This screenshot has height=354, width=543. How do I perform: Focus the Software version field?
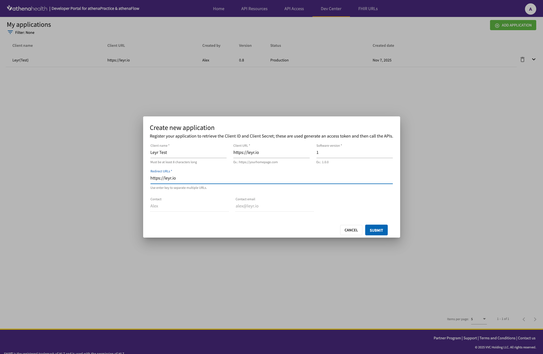[x=354, y=152]
